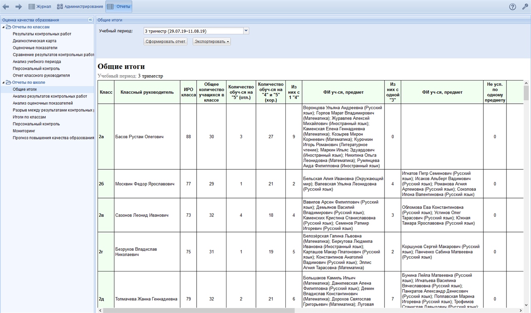Open the help question mark icon
This screenshot has width=531, height=313.
tap(513, 7)
